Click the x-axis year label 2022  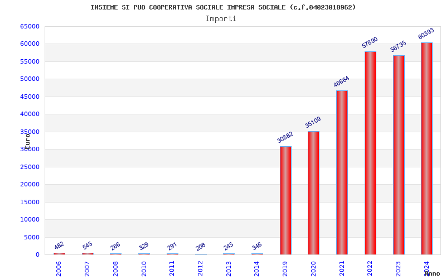point(370,269)
